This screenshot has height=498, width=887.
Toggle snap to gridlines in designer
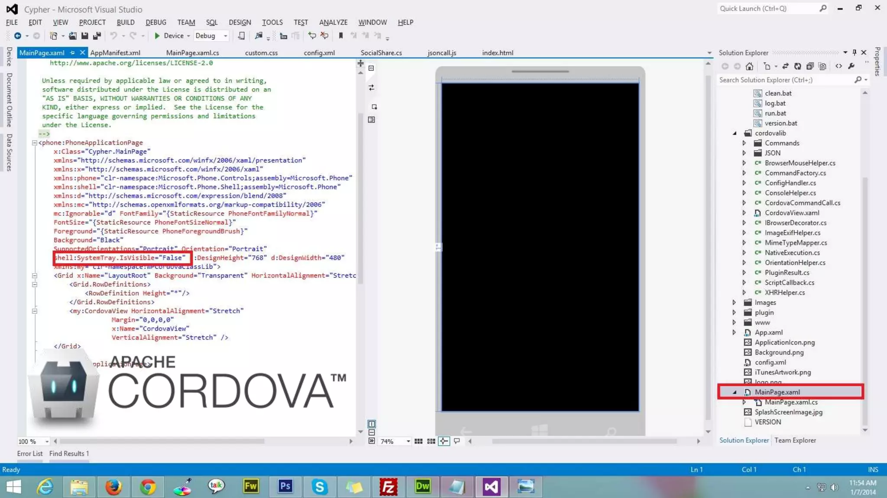coord(431,441)
